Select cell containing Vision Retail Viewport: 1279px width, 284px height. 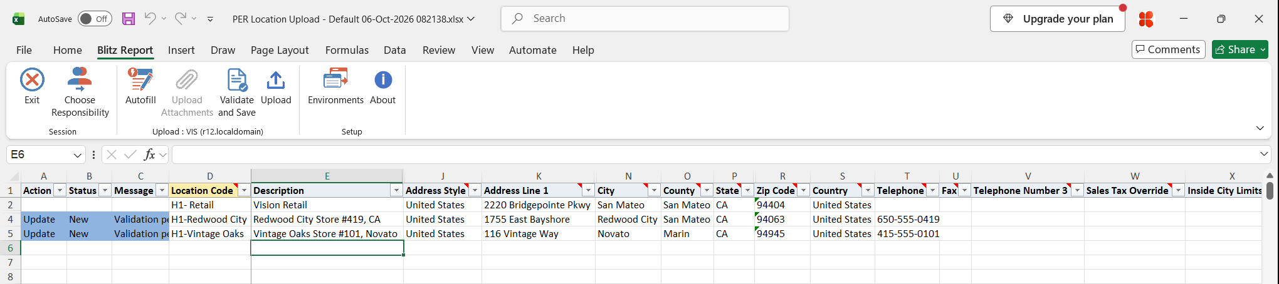327,205
